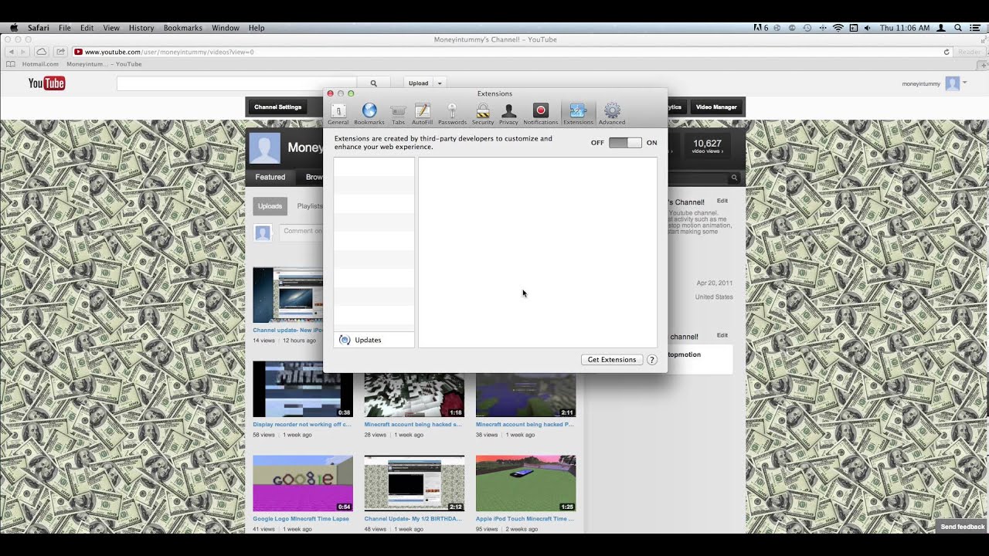
Task: Enter full screen with the arrows icon
Action: (982, 39)
